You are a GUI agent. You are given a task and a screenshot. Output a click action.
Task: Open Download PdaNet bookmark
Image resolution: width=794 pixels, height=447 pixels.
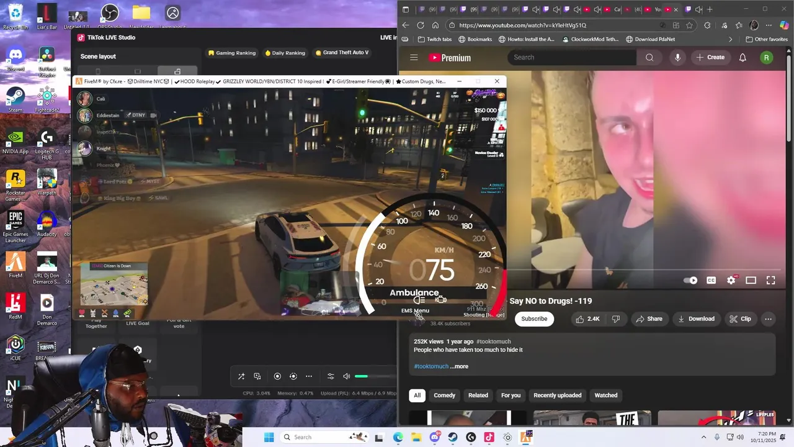tap(650, 39)
